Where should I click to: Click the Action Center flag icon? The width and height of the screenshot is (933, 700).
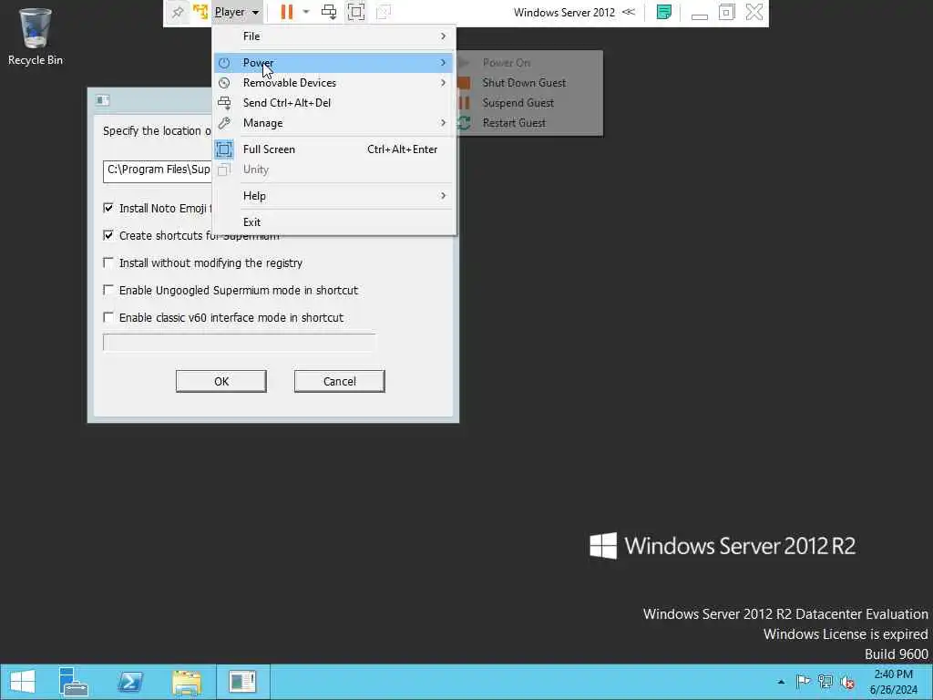click(803, 682)
